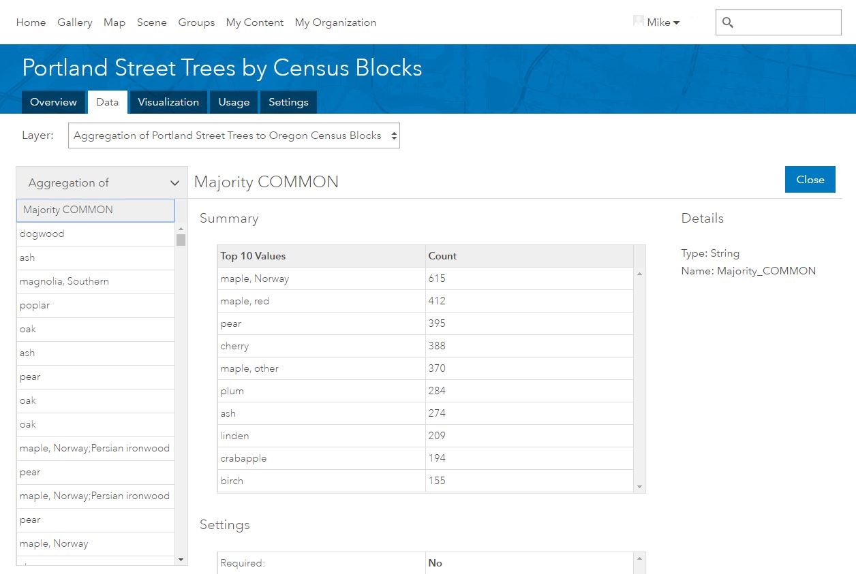Navigate to My Content link
The height and width of the screenshot is (574, 856).
pos(254,22)
